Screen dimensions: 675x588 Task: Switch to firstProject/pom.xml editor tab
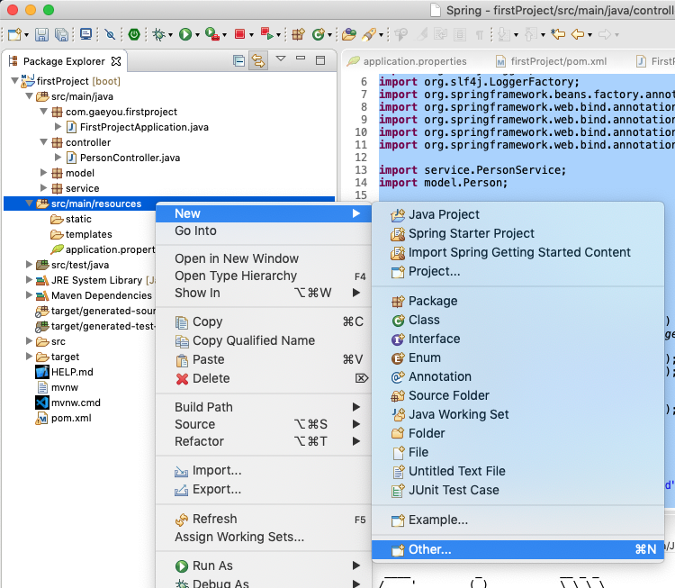558,61
